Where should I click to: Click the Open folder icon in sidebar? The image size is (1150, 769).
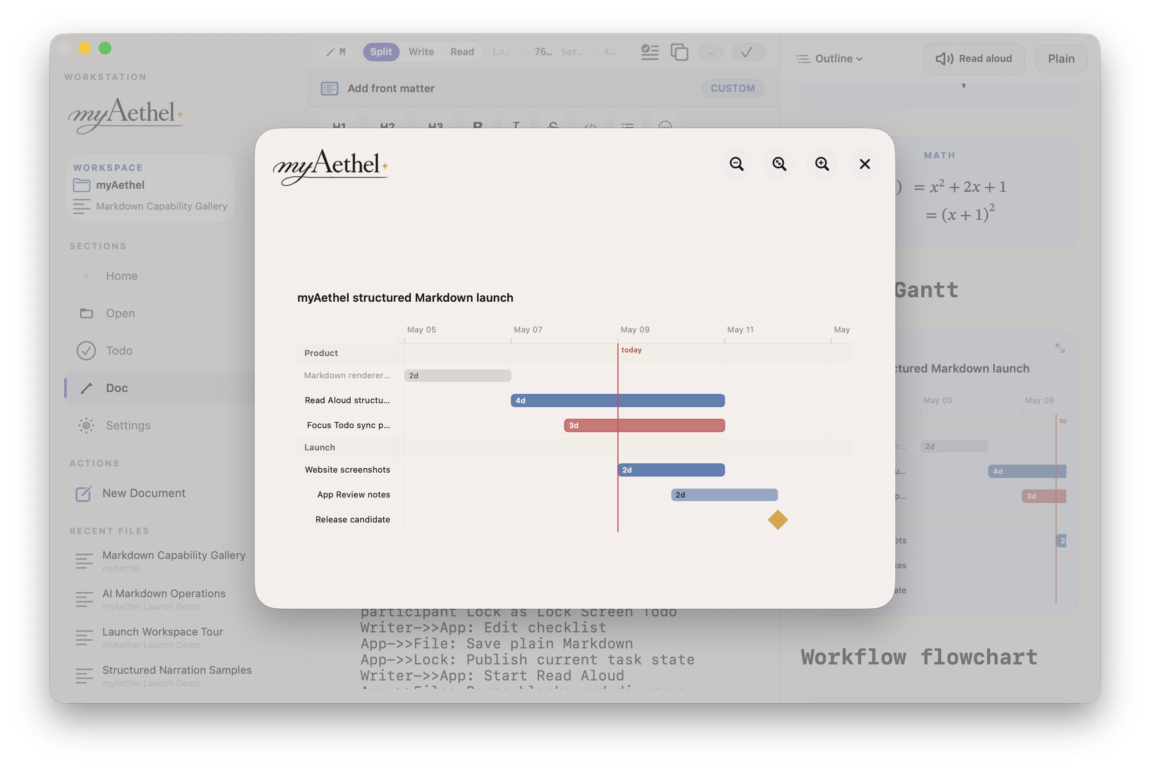[86, 313]
